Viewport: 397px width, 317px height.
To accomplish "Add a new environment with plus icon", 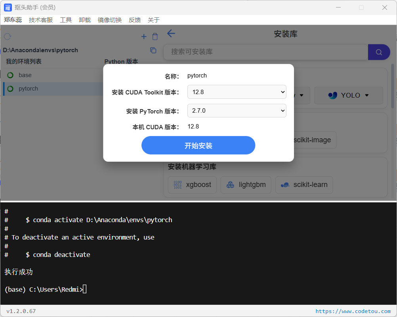I will pos(144,37).
